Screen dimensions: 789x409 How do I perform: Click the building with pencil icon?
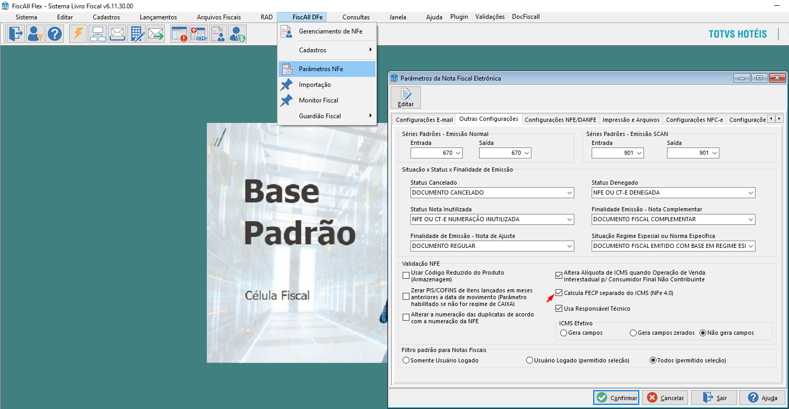point(137,34)
